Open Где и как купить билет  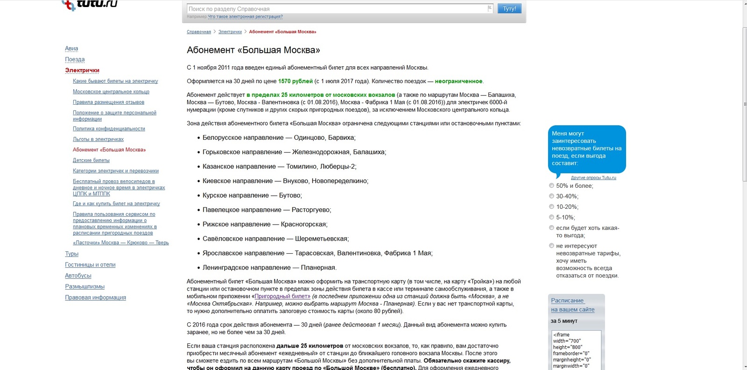pos(116,204)
